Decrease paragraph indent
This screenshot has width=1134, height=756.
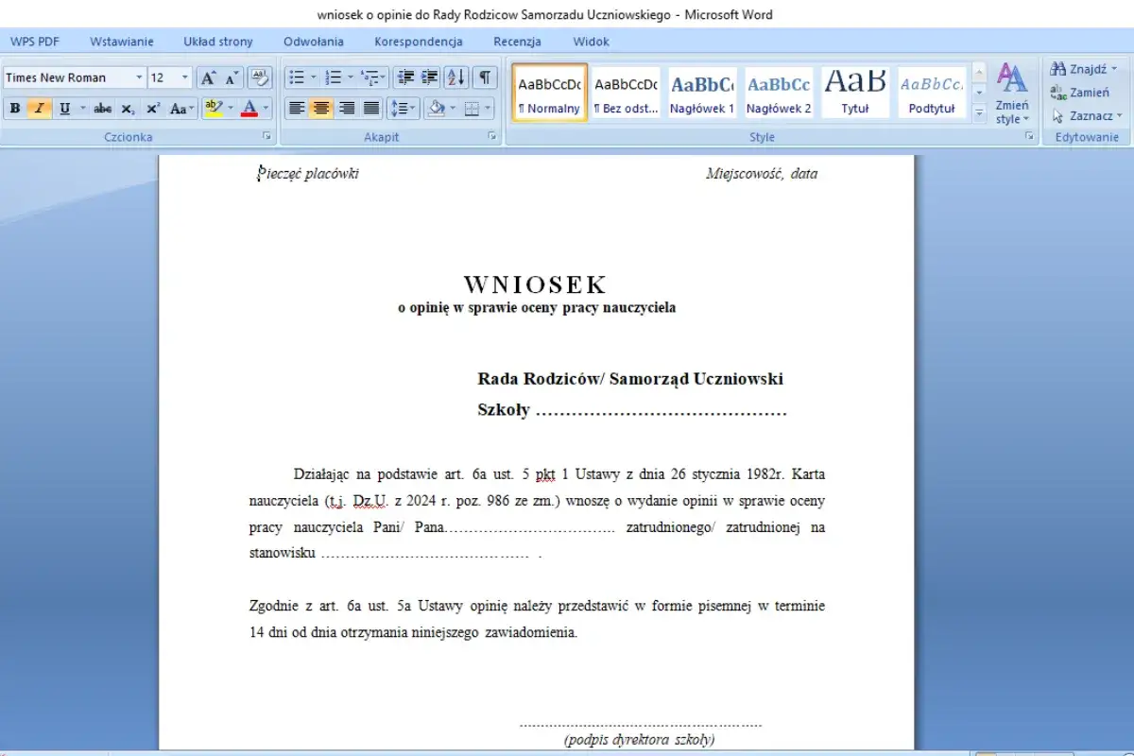click(x=405, y=77)
